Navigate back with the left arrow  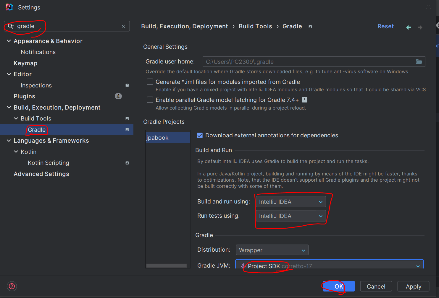click(x=409, y=27)
